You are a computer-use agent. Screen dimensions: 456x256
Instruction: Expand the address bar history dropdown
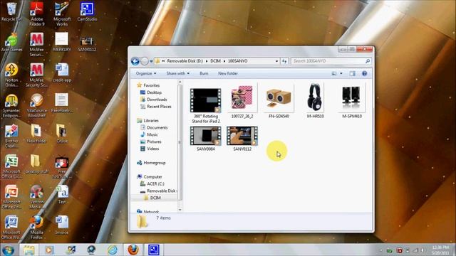point(276,61)
